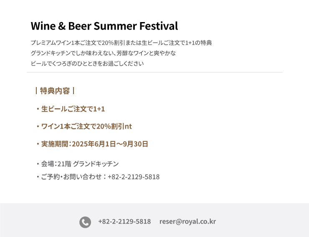This screenshot has width=309, height=237.
Task: Click the gray footer contact bar
Action: tap(154, 220)
